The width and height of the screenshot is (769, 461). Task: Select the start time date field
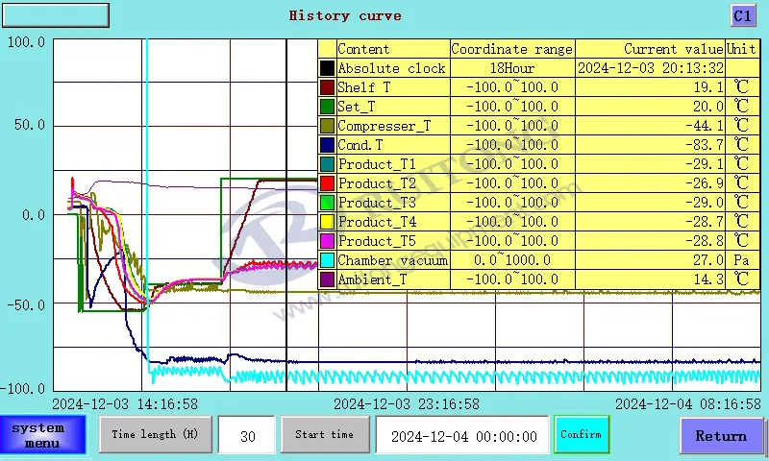click(x=462, y=435)
